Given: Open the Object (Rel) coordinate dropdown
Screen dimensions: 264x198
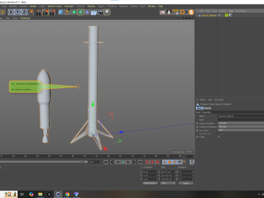Looking at the screenshot, I should (x=150, y=183).
